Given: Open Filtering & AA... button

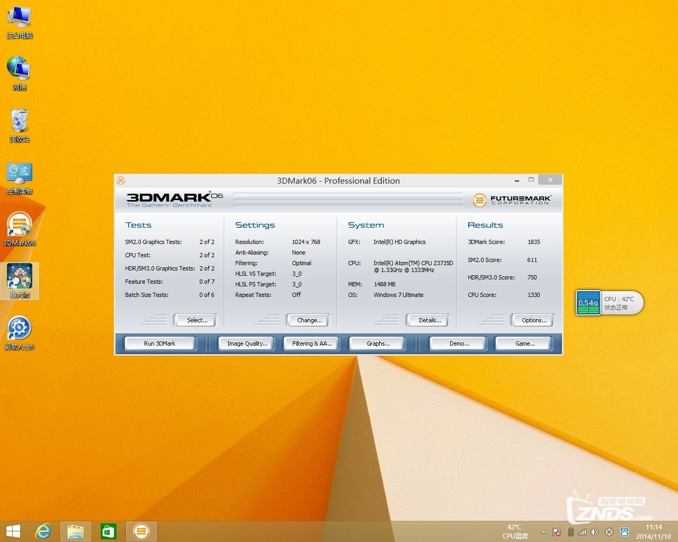Looking at the screenshot, I should pyautogui.click(x=312, y=344).
